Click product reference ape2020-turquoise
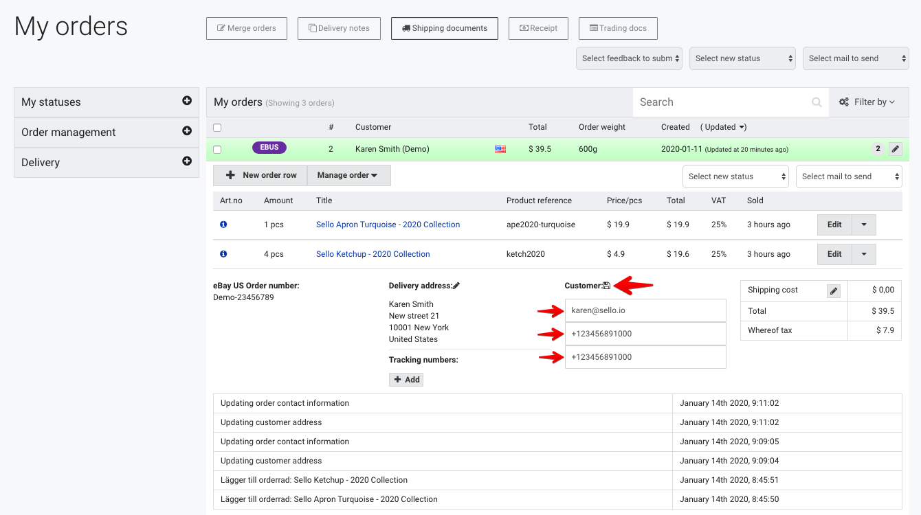Screen dimensions: 921x515 [x=541, y=225]
